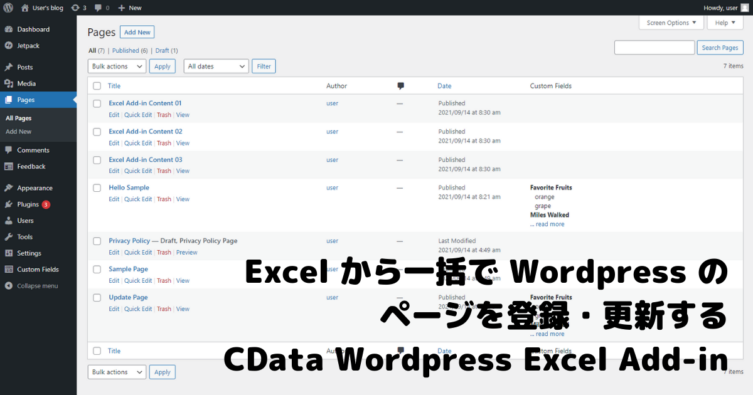Click the bottom Apply button
Screen dimensions: 753x395
coord(163,372)
